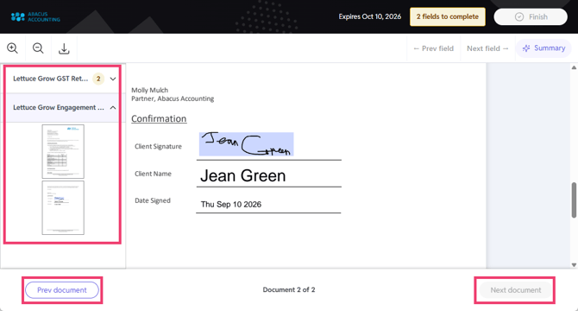Click the 'Client Name' label
Viewport: 578px width, 311px height.
coord(153,174)
